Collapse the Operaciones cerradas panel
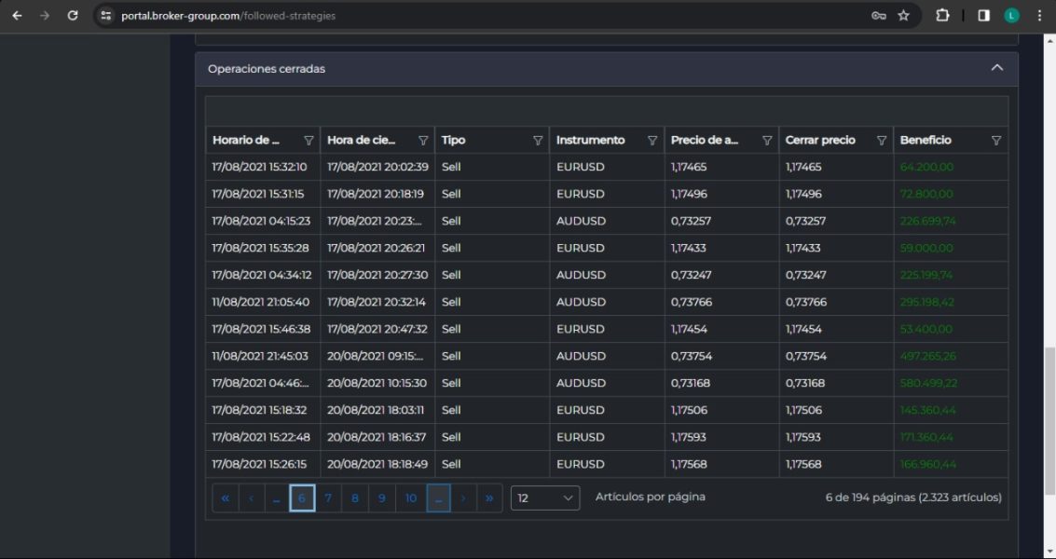Viewport: 1056px width, 559px height. tap(996, 68)
